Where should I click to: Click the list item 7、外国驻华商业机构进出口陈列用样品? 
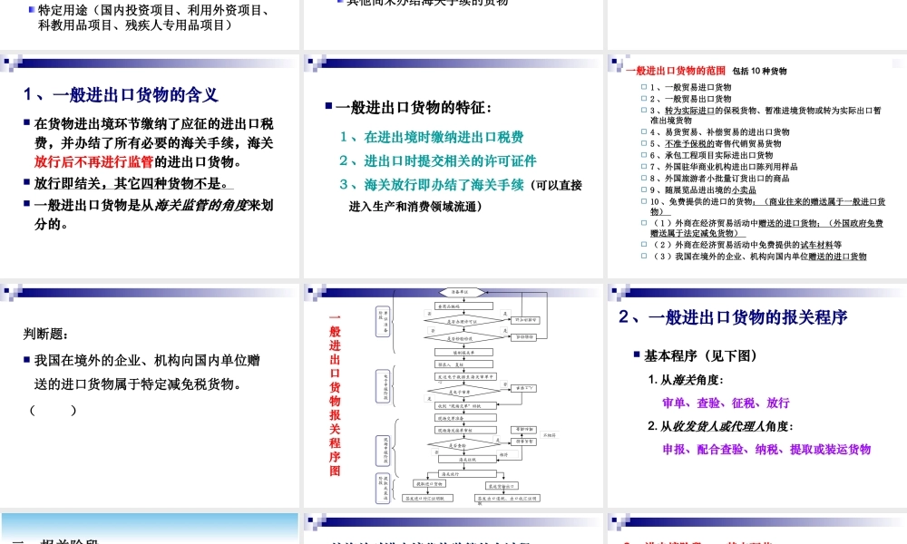[x=724, y=167]
